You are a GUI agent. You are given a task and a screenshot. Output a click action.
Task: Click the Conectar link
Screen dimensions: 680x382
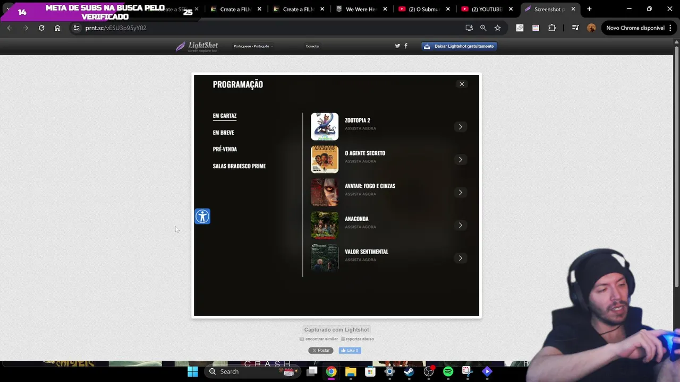pos(312,46)
